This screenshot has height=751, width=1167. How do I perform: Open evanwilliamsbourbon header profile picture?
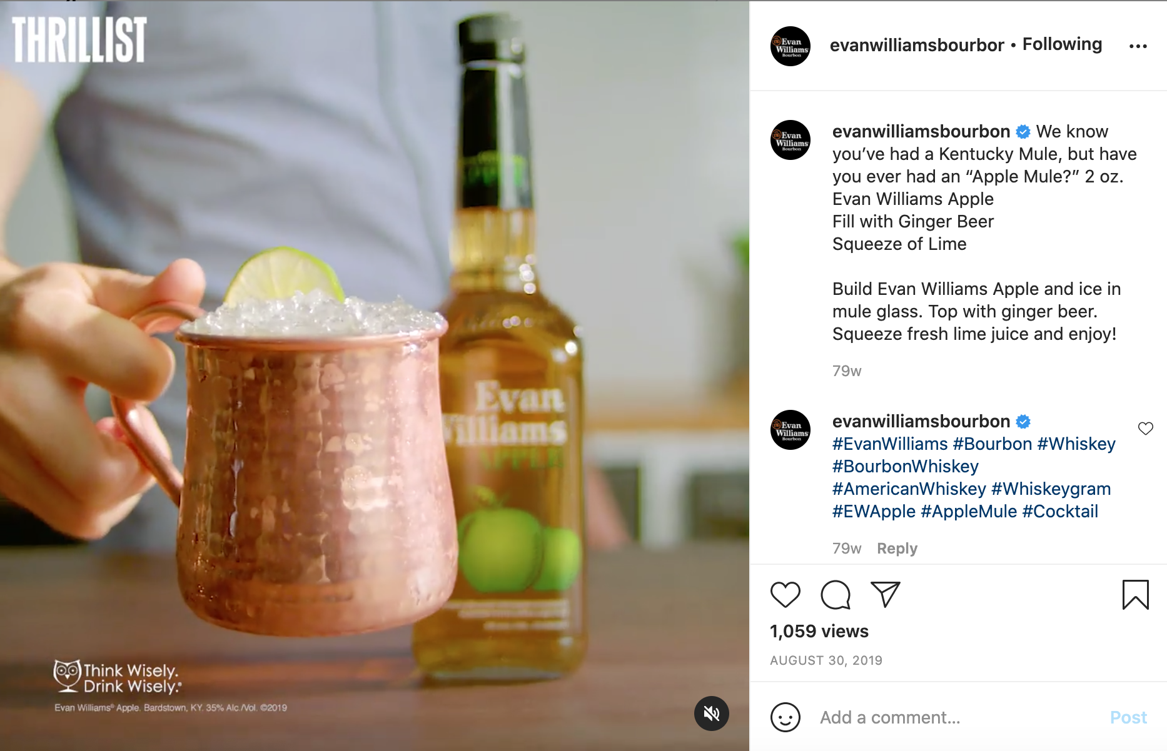(791, 46)
